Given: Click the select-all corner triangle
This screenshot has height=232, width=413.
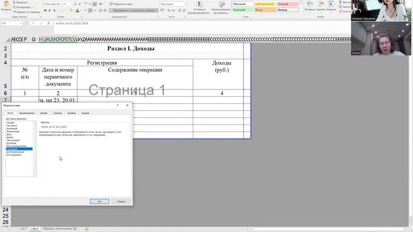Looking at the screenshot, I should pyautogui.click(x=8, y=39).
